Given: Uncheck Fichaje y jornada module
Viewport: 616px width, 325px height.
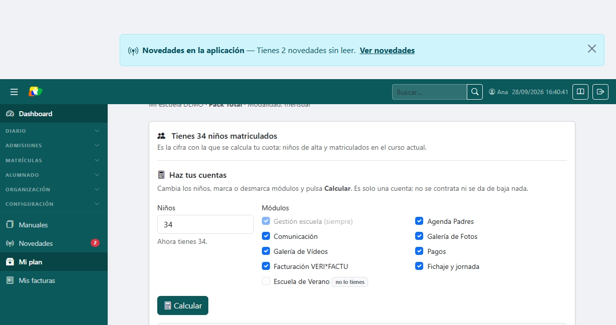Looking at the screenshot, I should coord(419,266).
